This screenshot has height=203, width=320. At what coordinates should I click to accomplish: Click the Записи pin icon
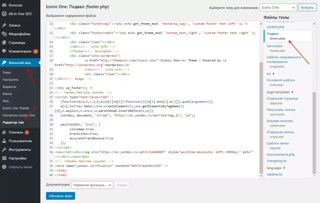click(x=4, y=25)
